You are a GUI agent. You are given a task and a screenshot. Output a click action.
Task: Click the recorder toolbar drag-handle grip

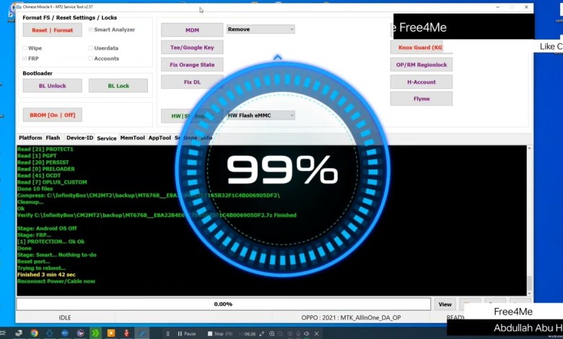pos(167,334)
